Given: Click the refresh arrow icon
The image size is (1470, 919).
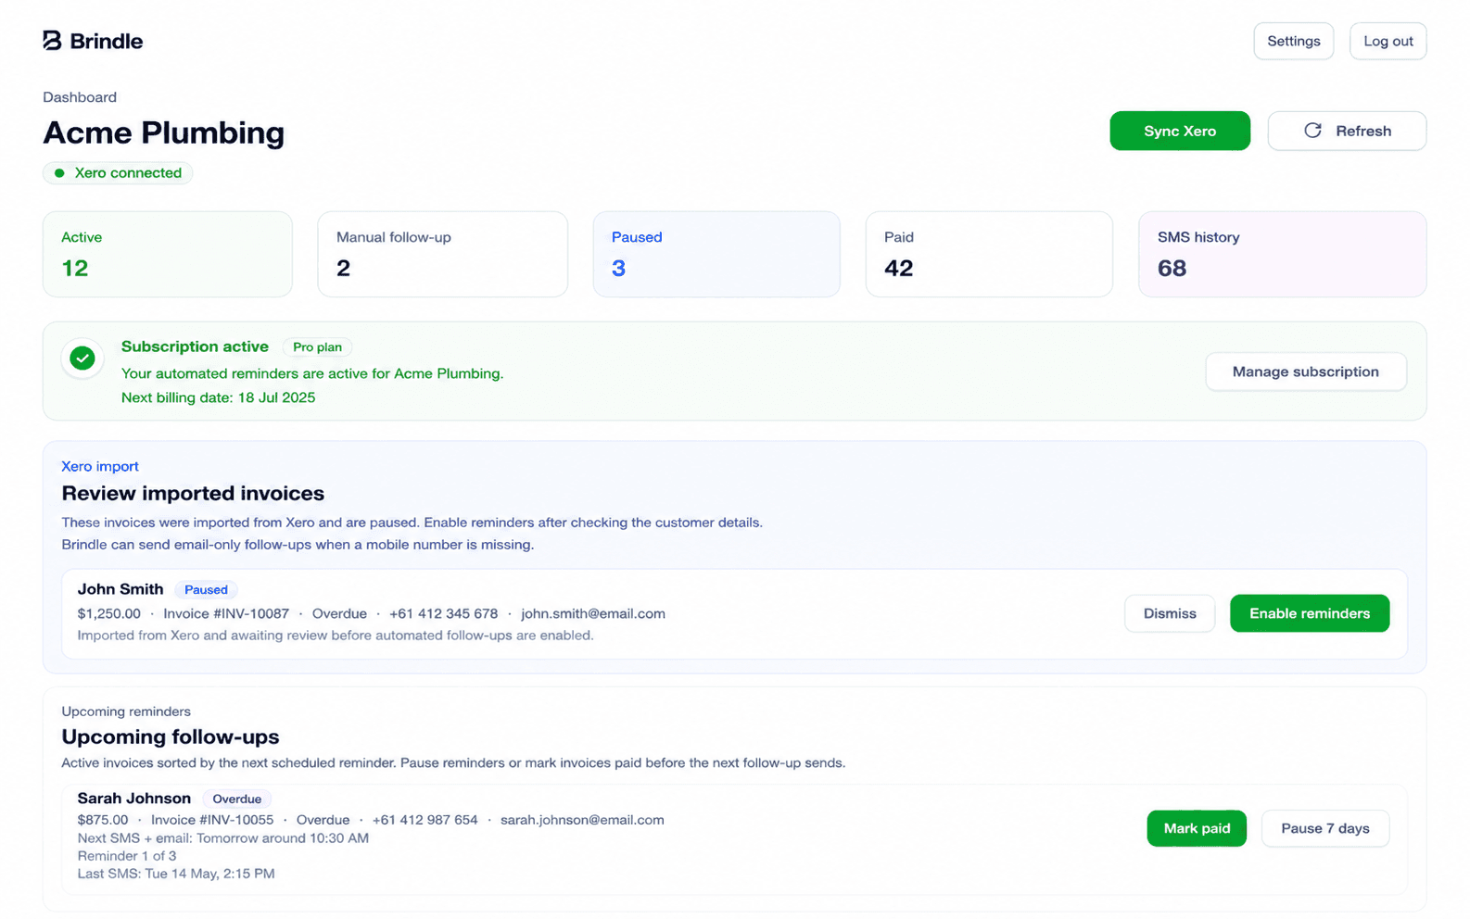Looking at the screenshot, I should click(x=1312, y=131).
